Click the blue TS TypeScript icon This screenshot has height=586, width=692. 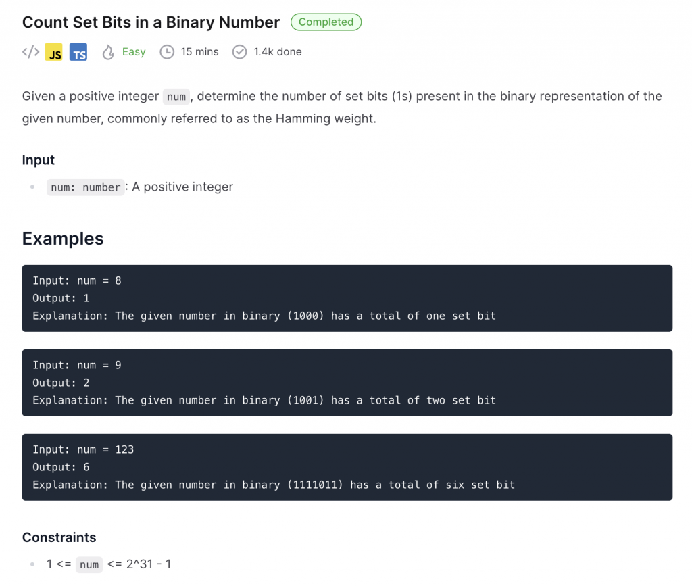tap(78, 52)
